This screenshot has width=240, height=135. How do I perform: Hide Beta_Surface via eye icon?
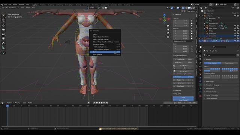pos(235,28)
